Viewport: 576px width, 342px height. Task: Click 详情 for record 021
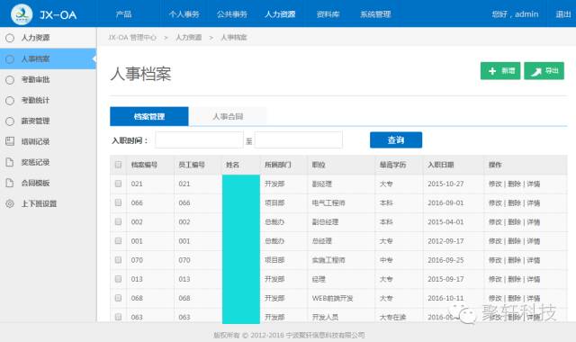point(533,184)
